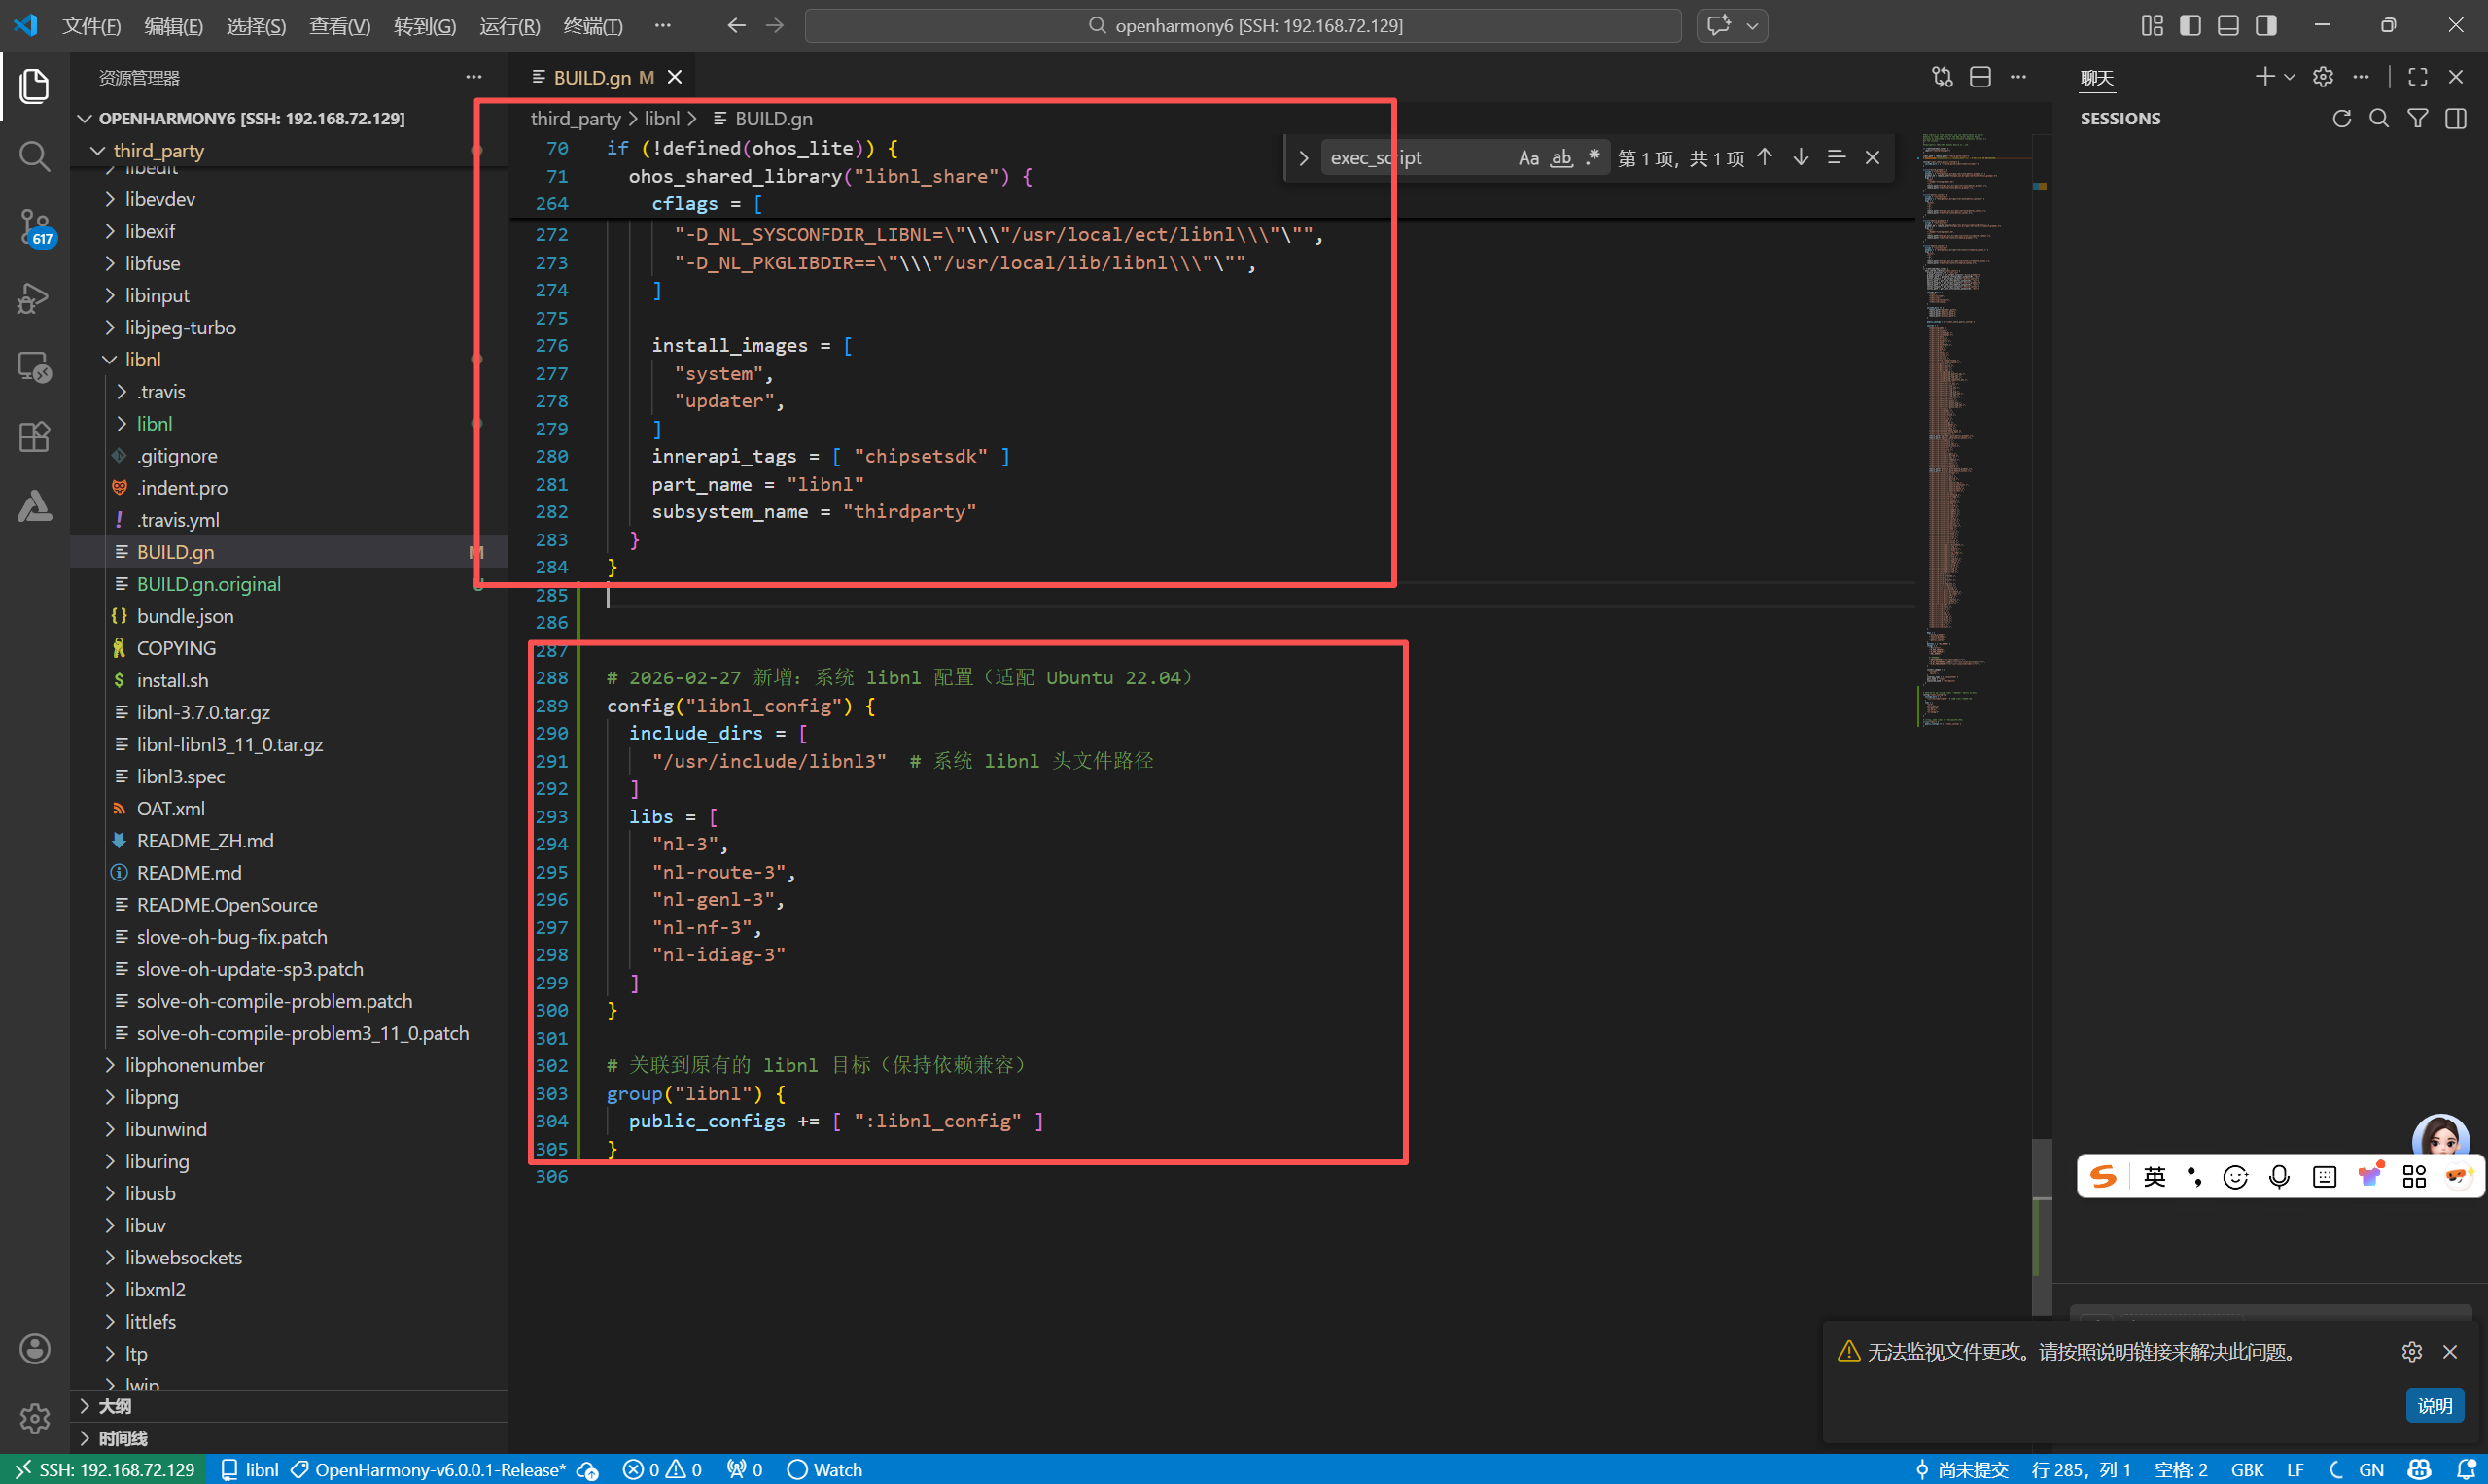Open the Search view in activity bar
2488x1484 pixels.
[34, 156]
